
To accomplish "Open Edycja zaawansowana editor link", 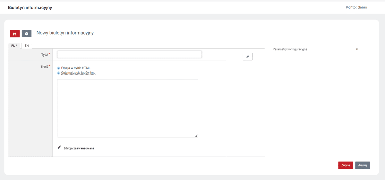I will click(79, 148).
